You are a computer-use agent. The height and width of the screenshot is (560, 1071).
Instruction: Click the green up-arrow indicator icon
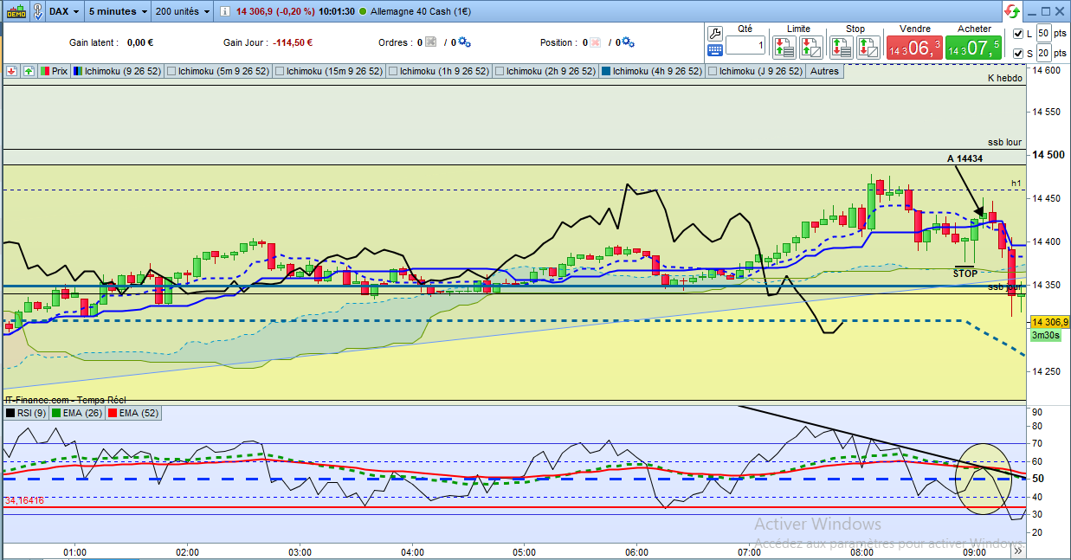[29, 71]
